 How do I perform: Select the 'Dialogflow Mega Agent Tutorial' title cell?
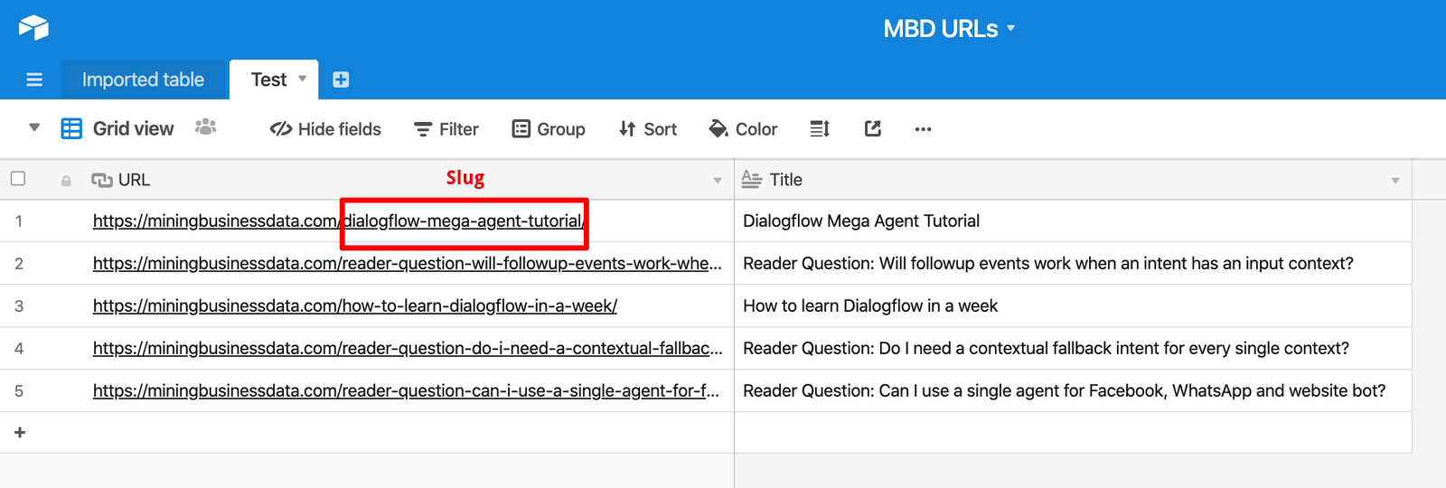(1073, 221)
